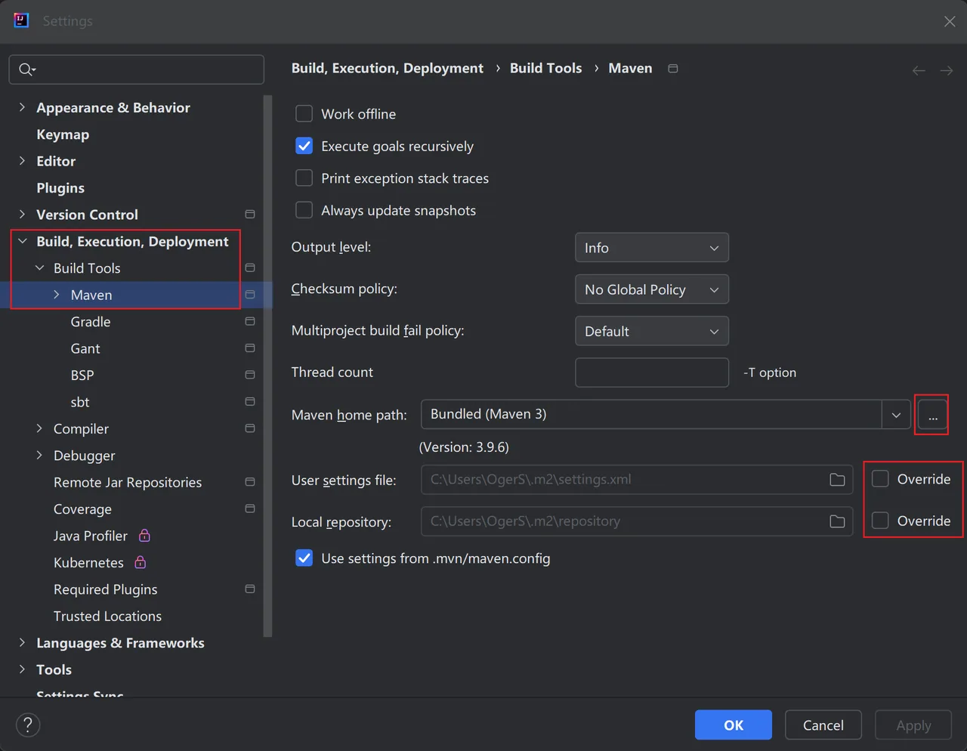Collapse the Build Tools tree node
This screenshot has width=967, height=751.
(39, 268)
